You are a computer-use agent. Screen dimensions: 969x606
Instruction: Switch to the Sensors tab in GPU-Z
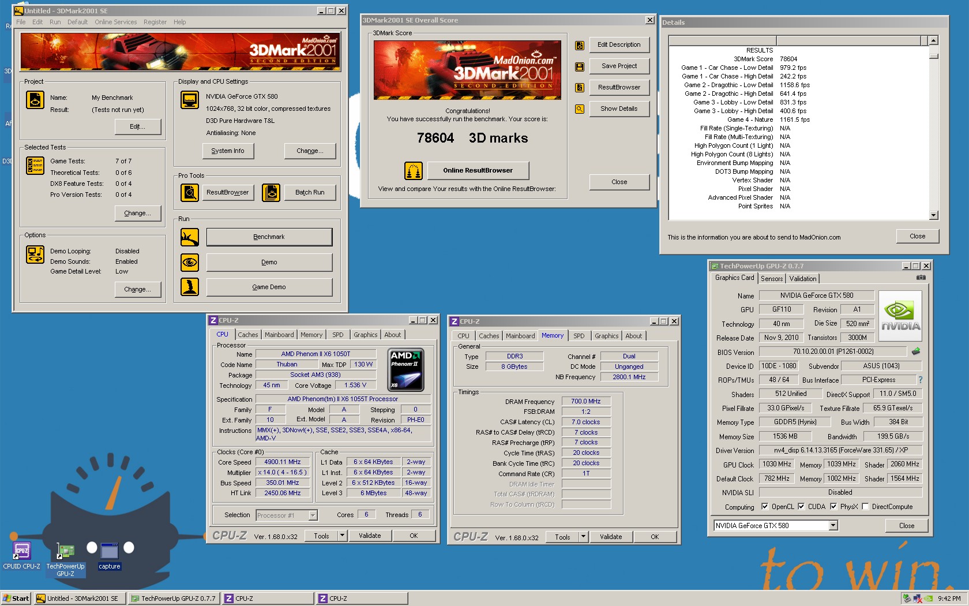(772, 279)
